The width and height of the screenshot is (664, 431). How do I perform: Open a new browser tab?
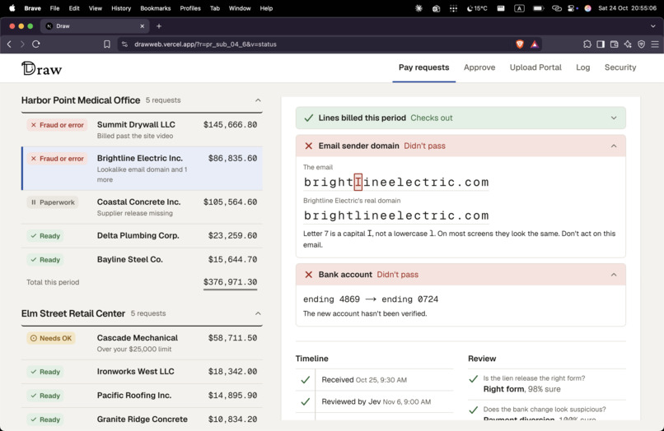(159, 26)
